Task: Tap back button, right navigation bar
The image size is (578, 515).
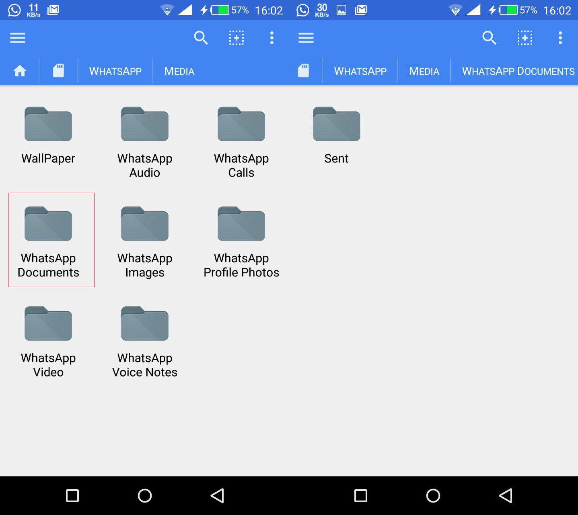Action: [x=506, y=496]
